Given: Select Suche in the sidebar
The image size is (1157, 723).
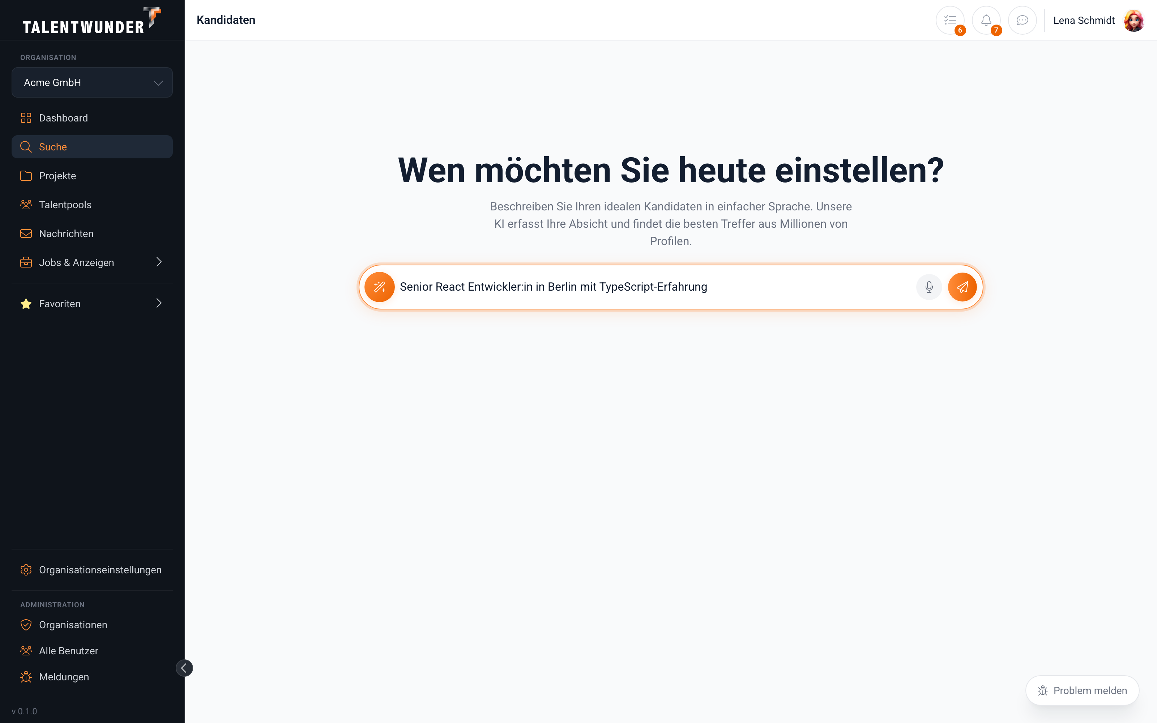Looking at the screenshot, I should (92, 147).
